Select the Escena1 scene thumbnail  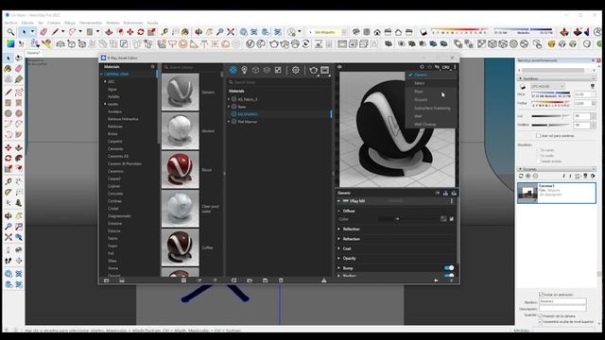[527, 193]
